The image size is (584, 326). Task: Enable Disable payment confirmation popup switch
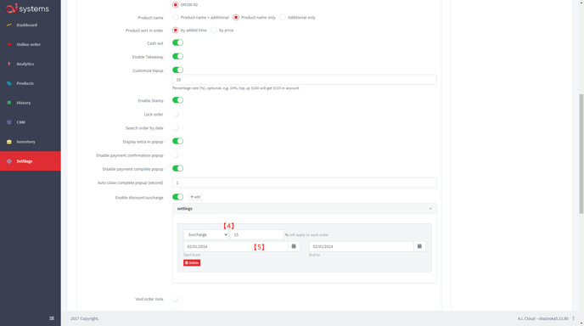click(177, 155)
